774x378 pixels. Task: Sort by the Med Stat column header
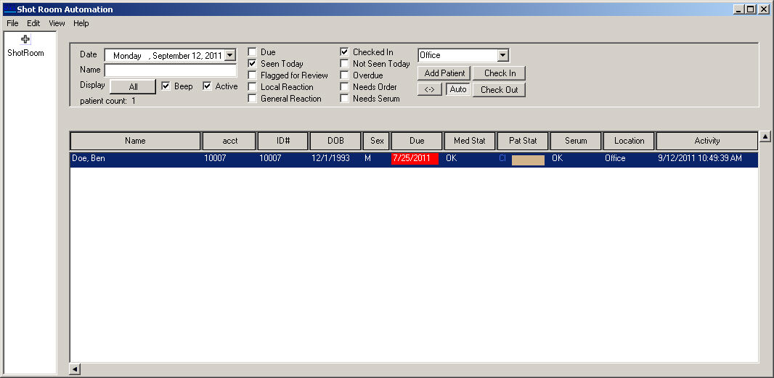point(470,141)
